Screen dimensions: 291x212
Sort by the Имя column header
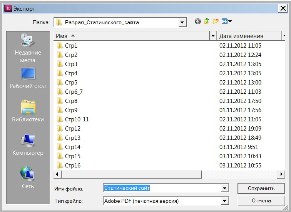tap(132, 36)
